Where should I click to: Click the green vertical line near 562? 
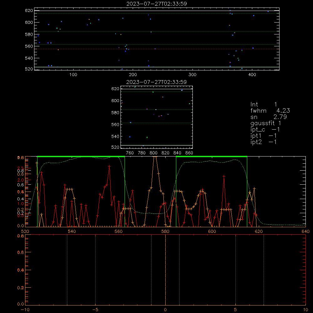(x=125, y=192)
